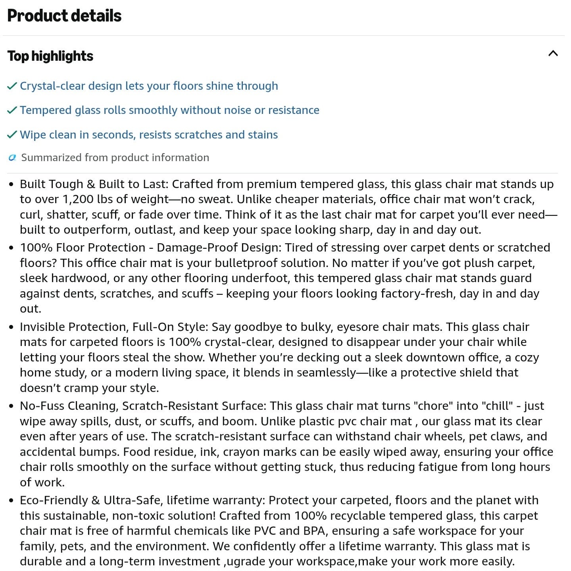This screenshot has height=571, width=571.
Task: Open Crystal-clear design highlight link
Action: (149, 86)
